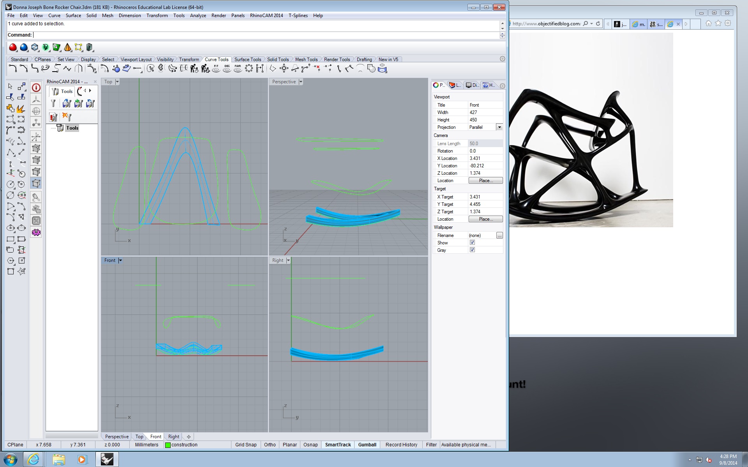
Task: Toggle Osnap in status bar
Action: click(310, 444)
